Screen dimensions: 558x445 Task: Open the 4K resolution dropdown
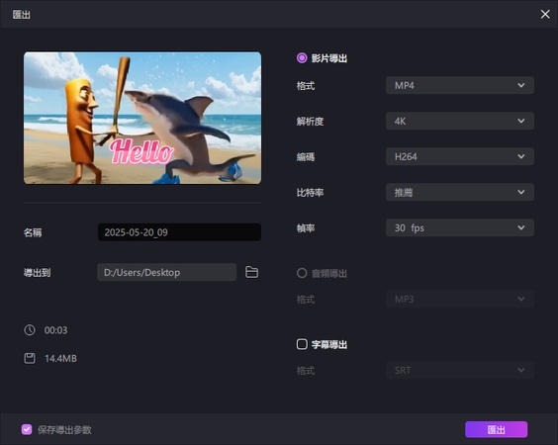(460, 121)
